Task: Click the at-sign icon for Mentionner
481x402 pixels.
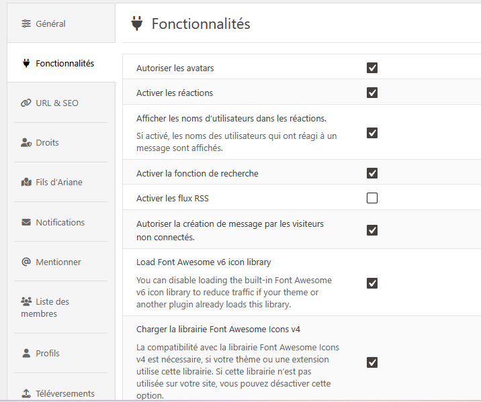Action: pyautogui.click(x=26, y=262)
